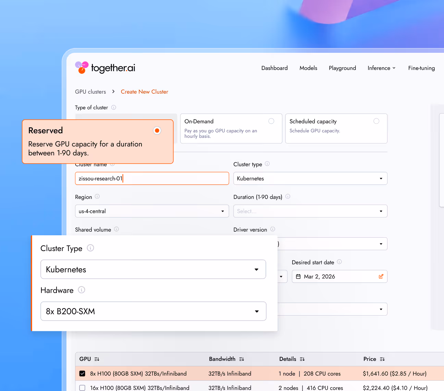Click info icon next to Type of cluster

click(114, 107)
